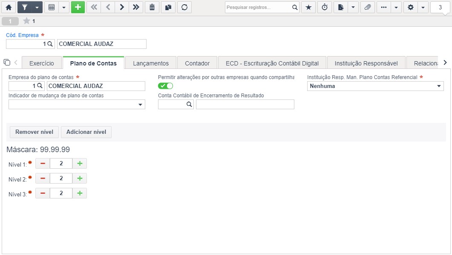Image resolution: width=452 pixels, height=255 pixels.
Task: Select the COMERCIAL AUDAZ field under Cód. Empresa
Action: (102, 44)
